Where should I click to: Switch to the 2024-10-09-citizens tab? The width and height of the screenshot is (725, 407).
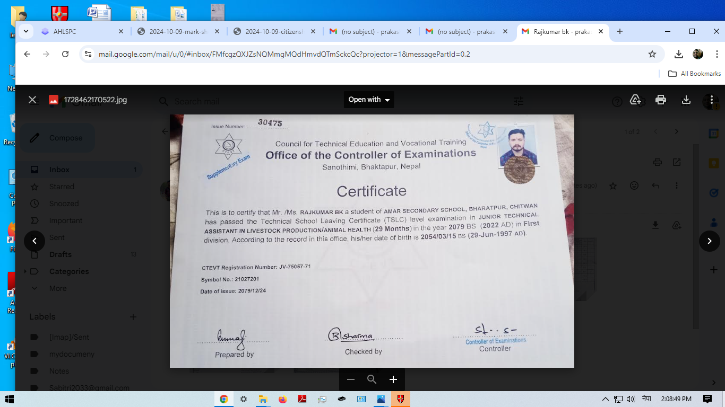pyautogui.click(x=275, y=32)
